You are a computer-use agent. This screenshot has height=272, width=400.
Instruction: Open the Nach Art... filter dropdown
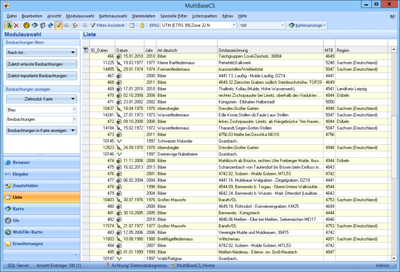coord(41,53)
